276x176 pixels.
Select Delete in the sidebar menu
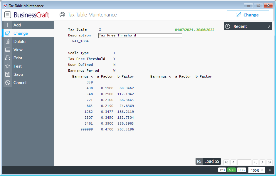click(28, 42)
